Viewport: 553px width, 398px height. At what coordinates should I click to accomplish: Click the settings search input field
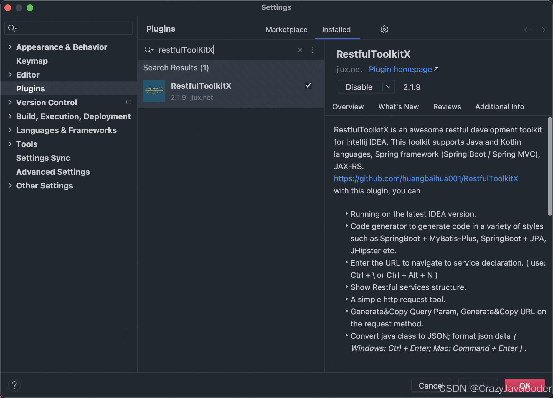click(69, 28)
